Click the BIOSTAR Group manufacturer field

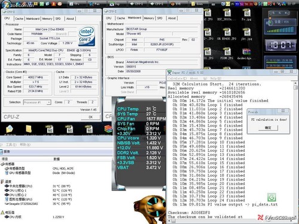tap(162, 29)
